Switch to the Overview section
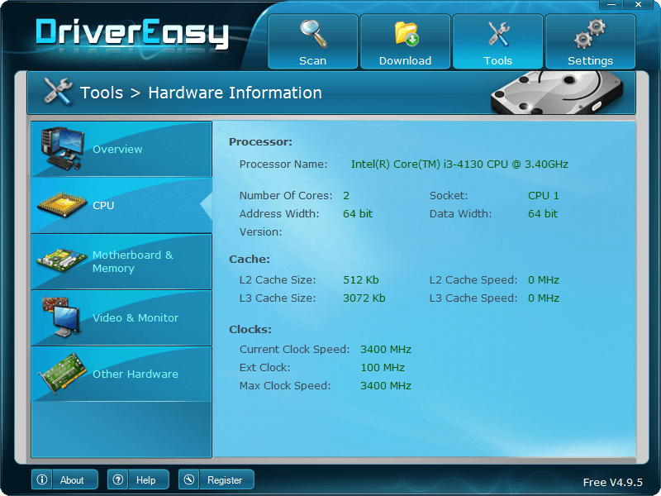This screenshot has height=496, width=661. click(x=117, y=150)
